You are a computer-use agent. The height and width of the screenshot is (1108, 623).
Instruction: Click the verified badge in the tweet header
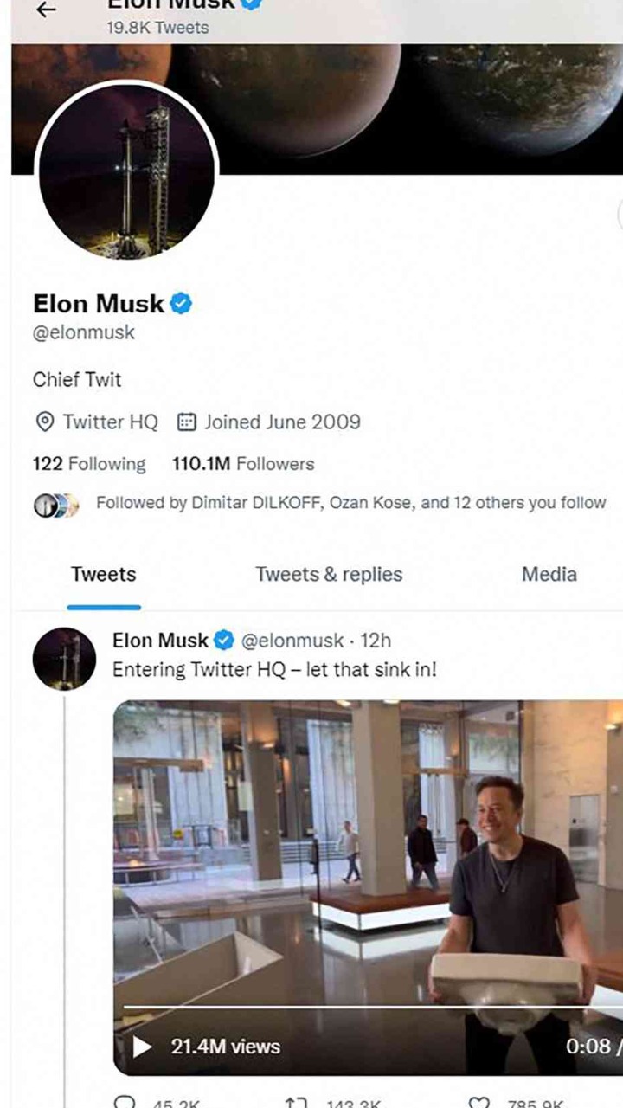(x=224, y=641)
